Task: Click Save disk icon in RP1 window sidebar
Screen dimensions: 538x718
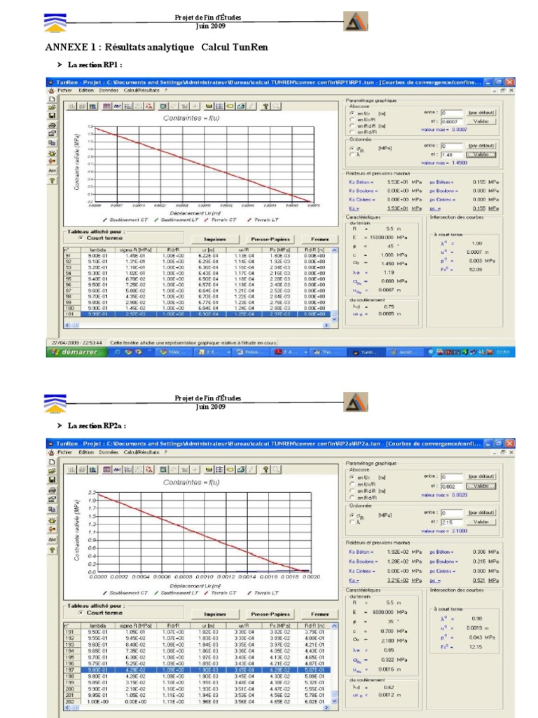Action: click(x=52, y=116)
